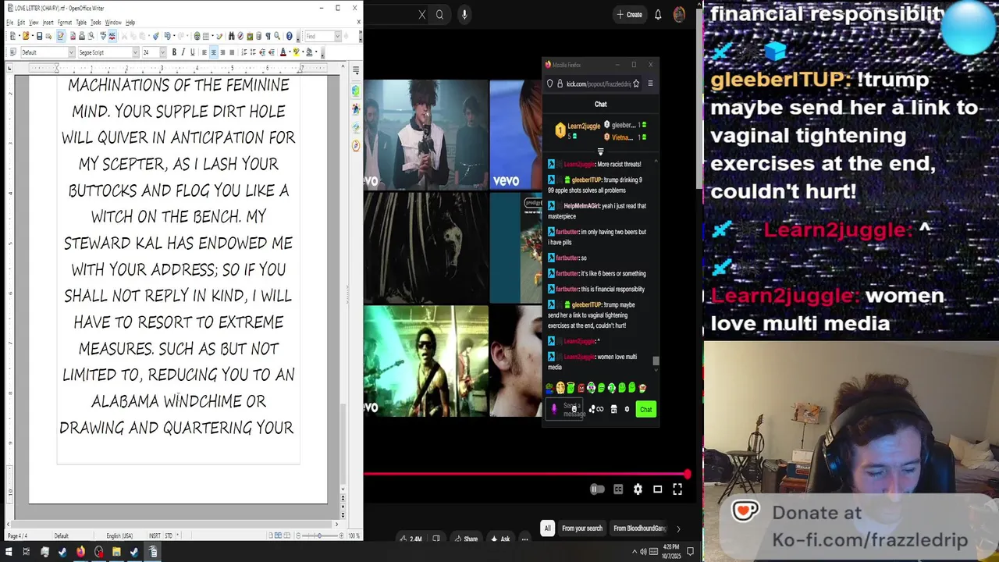999x562 pixels.
Task: Toggle centered alignment
Action: (x=214, y=52)
